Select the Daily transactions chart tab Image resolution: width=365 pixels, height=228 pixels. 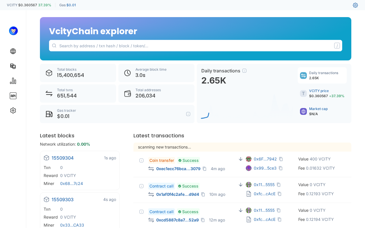[322, 76]
